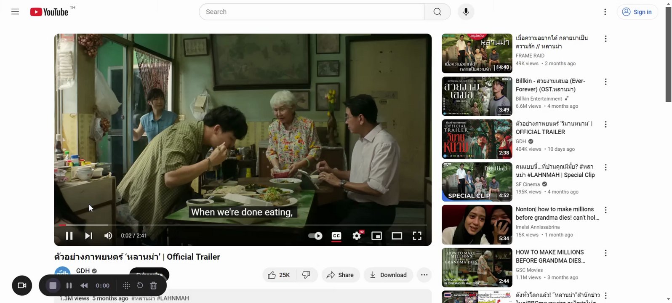Click the 0:02 / 2:41 time display
Viewport: 672px width, 303px height.
coord(134,236)
